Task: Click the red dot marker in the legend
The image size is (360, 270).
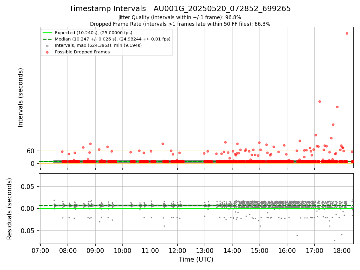Action: (x=47, y=52)
